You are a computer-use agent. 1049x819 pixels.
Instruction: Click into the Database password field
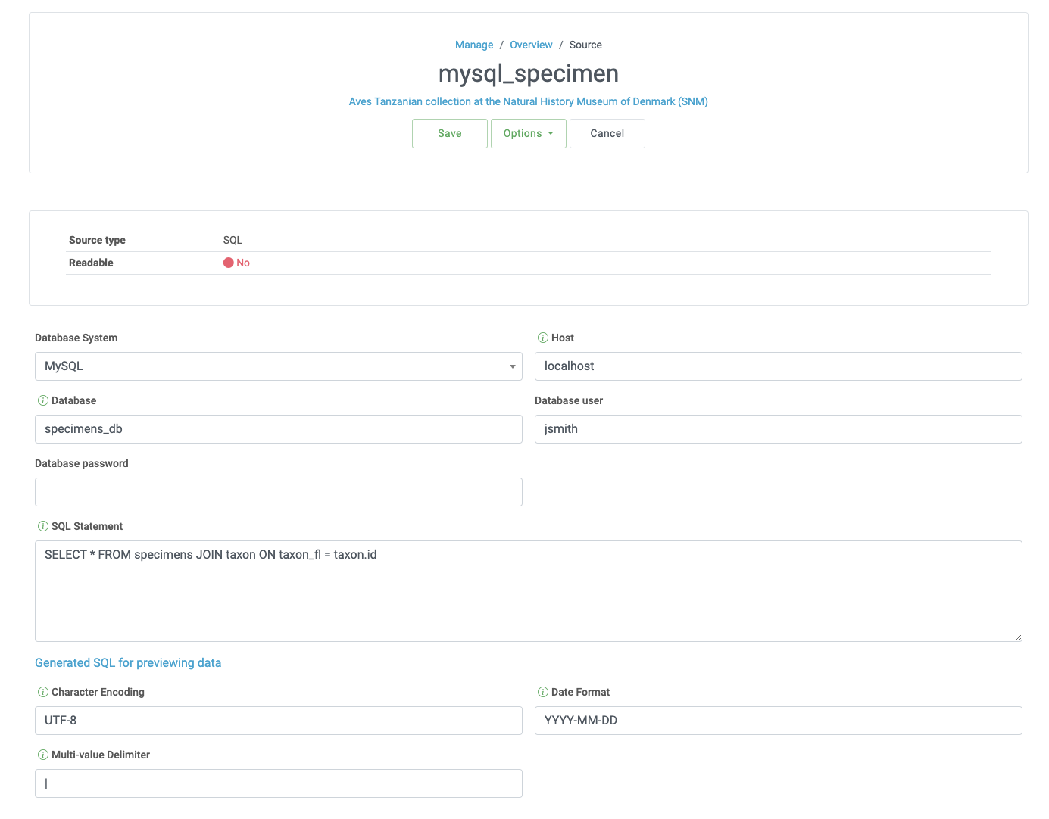click(278, 492)
